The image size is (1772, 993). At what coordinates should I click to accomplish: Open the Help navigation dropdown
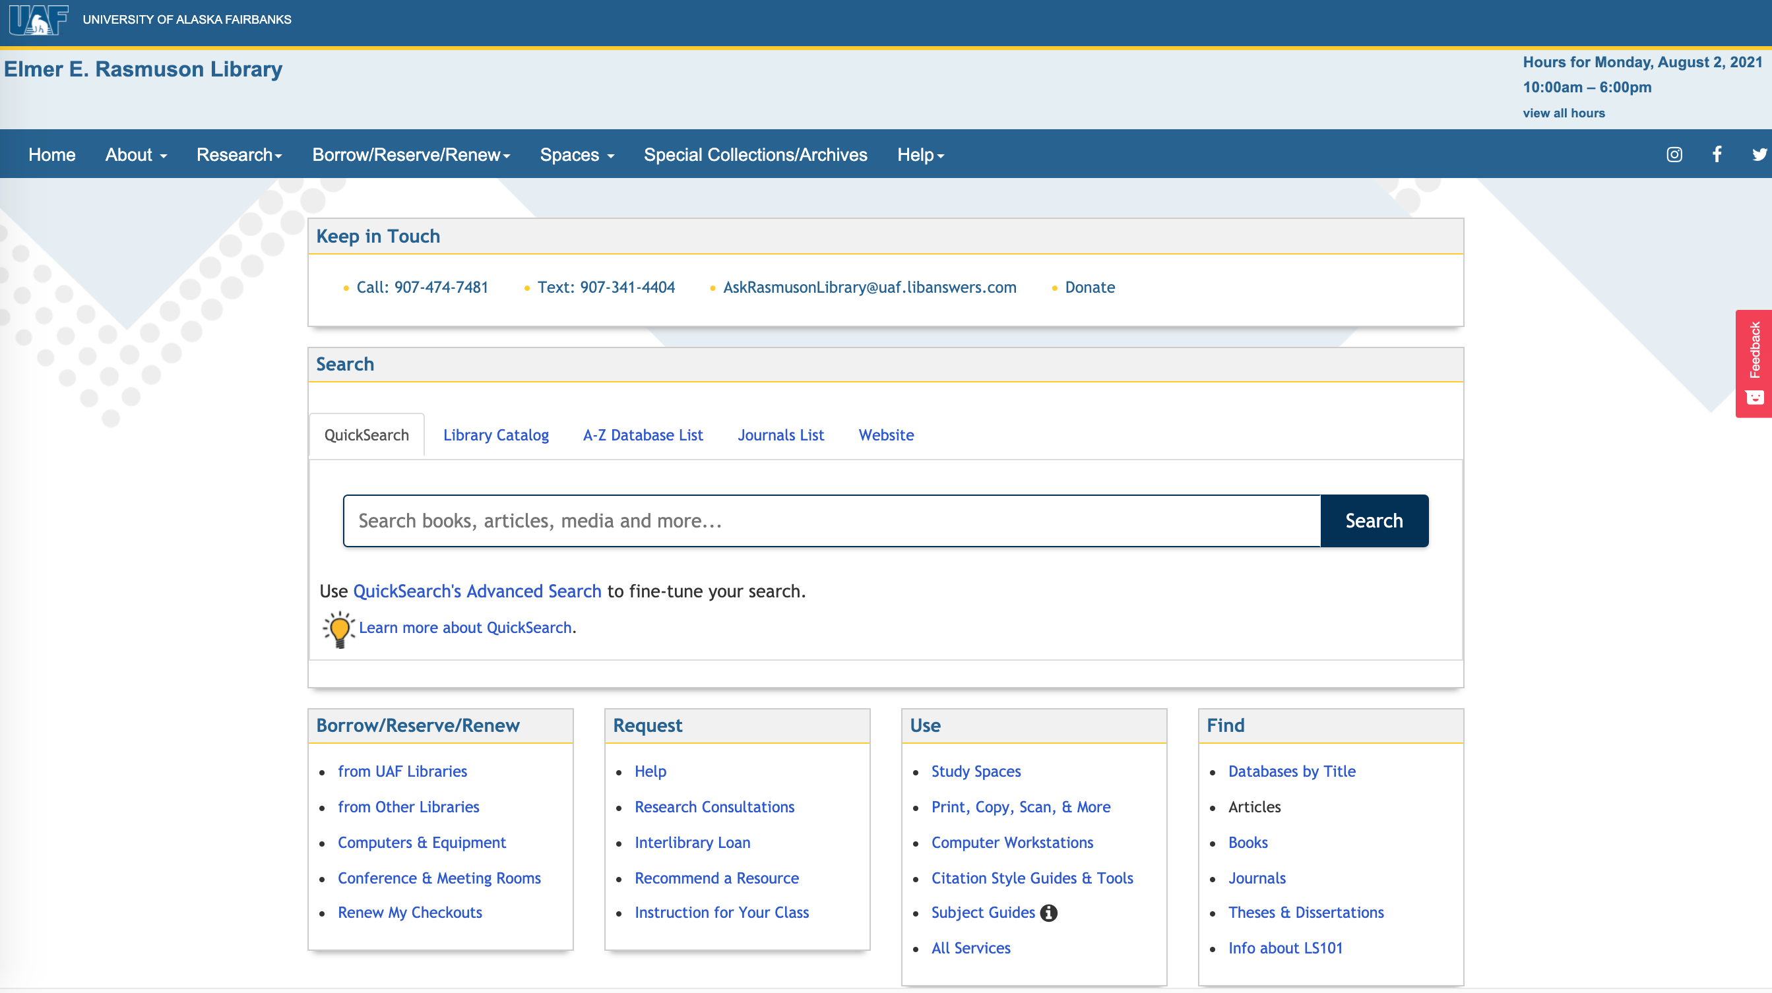click(920, 155)
